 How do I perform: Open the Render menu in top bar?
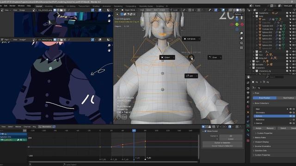point(12,6)
